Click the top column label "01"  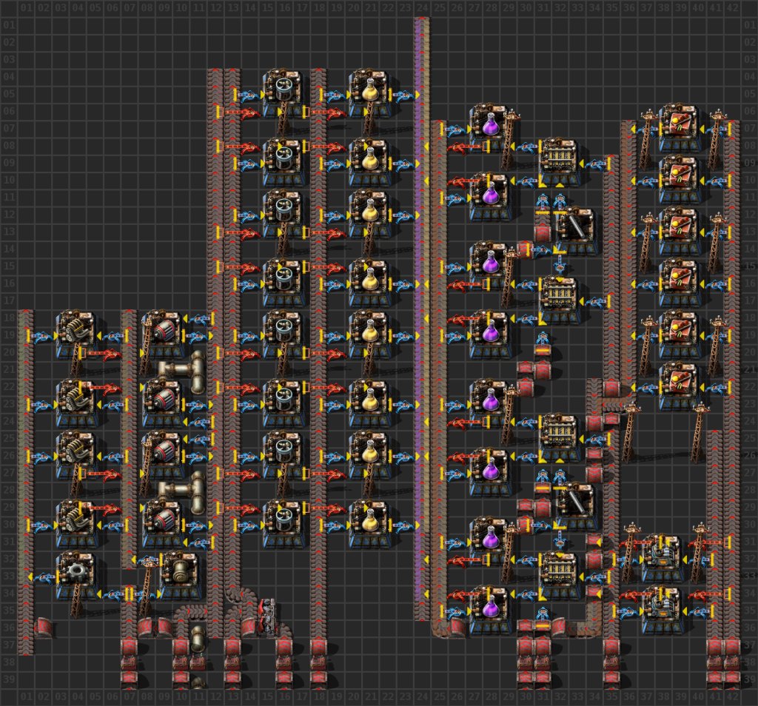[x=26, y=7]
